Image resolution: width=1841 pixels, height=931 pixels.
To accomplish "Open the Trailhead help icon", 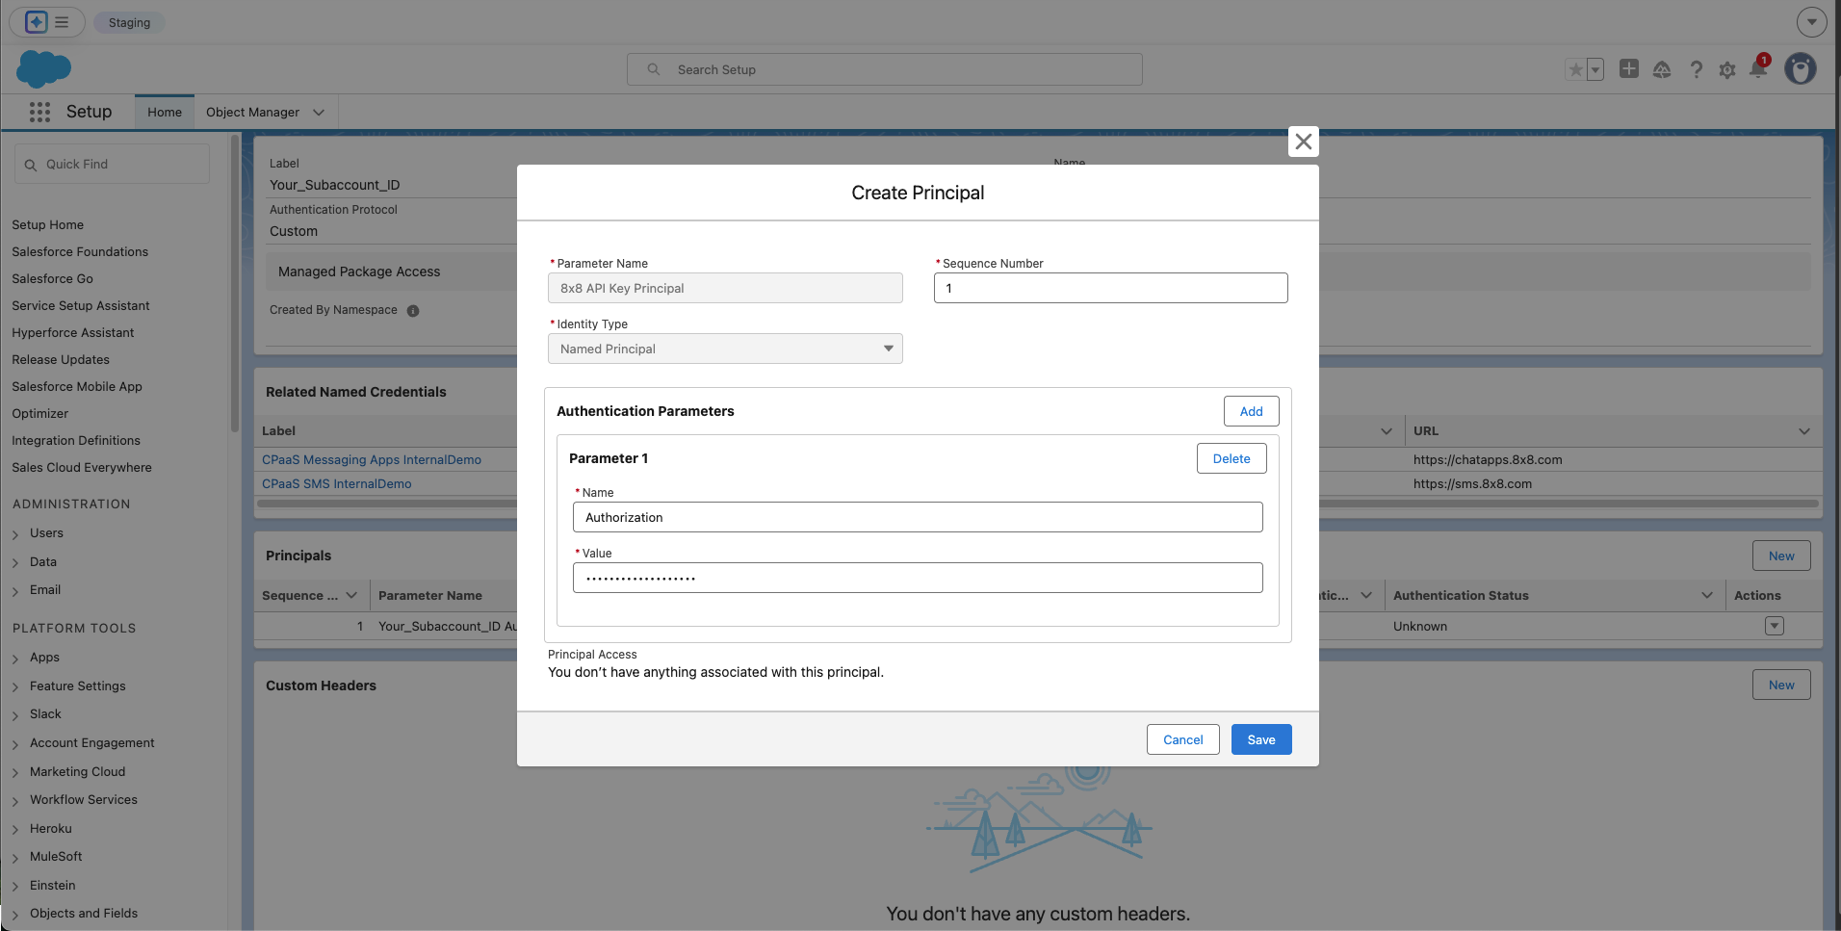I will (1662, 69).
